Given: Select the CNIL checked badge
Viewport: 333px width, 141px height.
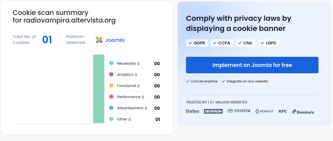Looking at the screenshot, I should pos(245,43).
